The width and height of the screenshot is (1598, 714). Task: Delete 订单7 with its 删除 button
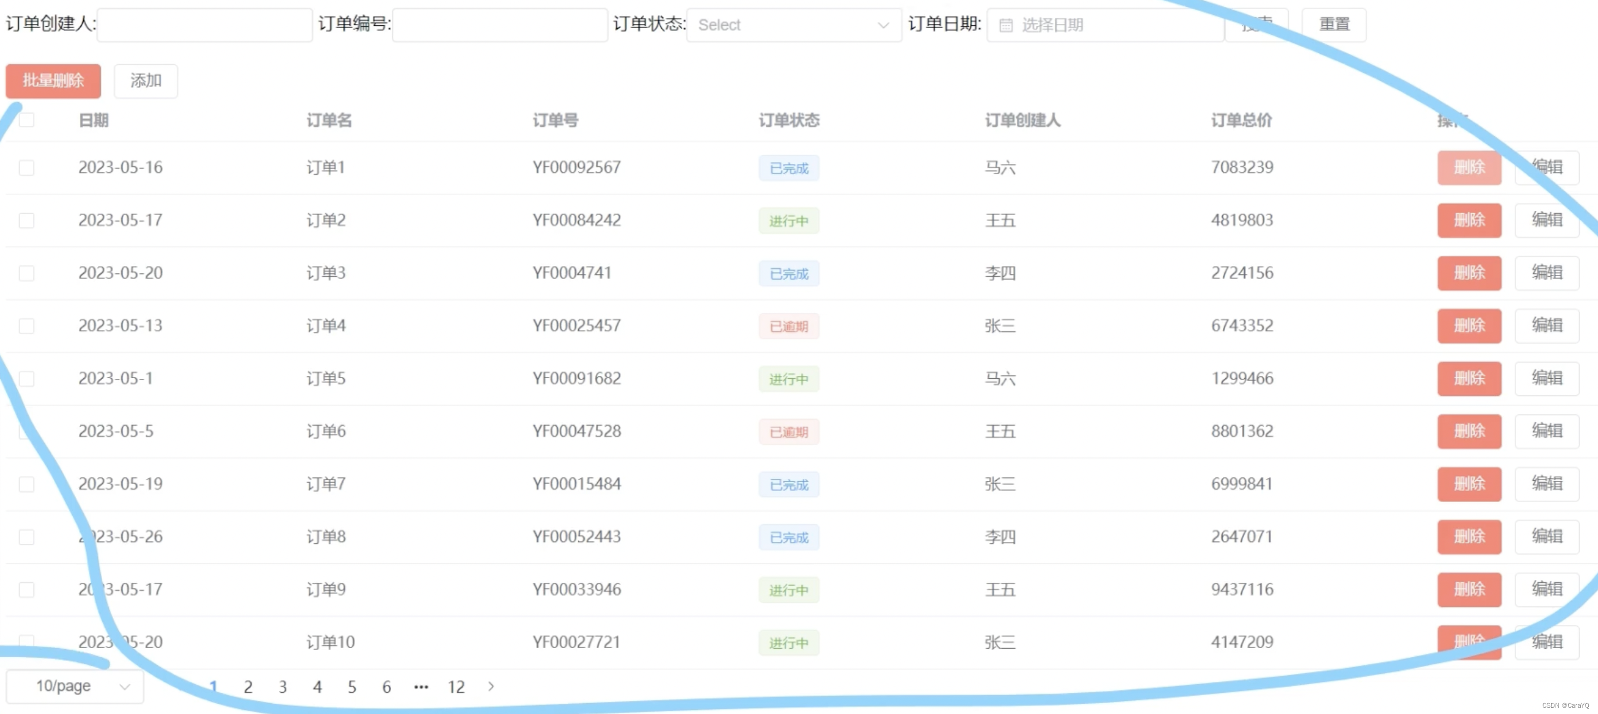1469,484
